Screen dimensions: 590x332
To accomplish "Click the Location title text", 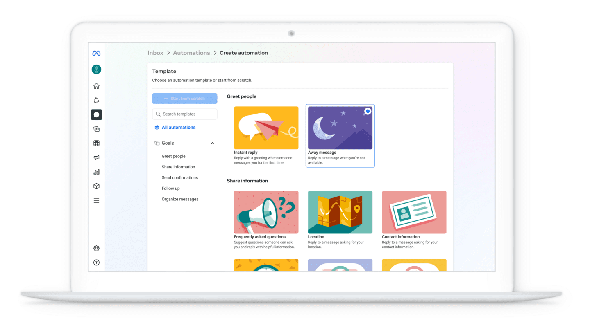I will pyautogui.click(x=316, y=237).
